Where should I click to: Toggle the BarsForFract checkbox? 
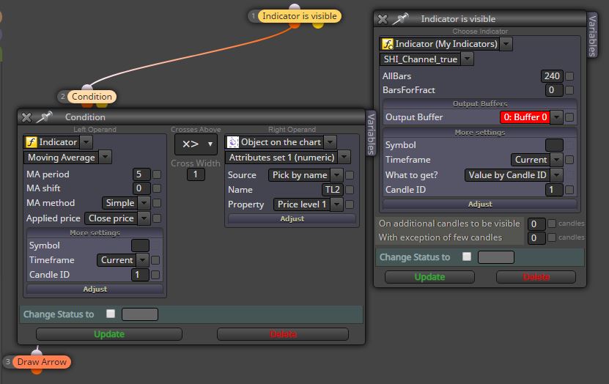[569, 90]
